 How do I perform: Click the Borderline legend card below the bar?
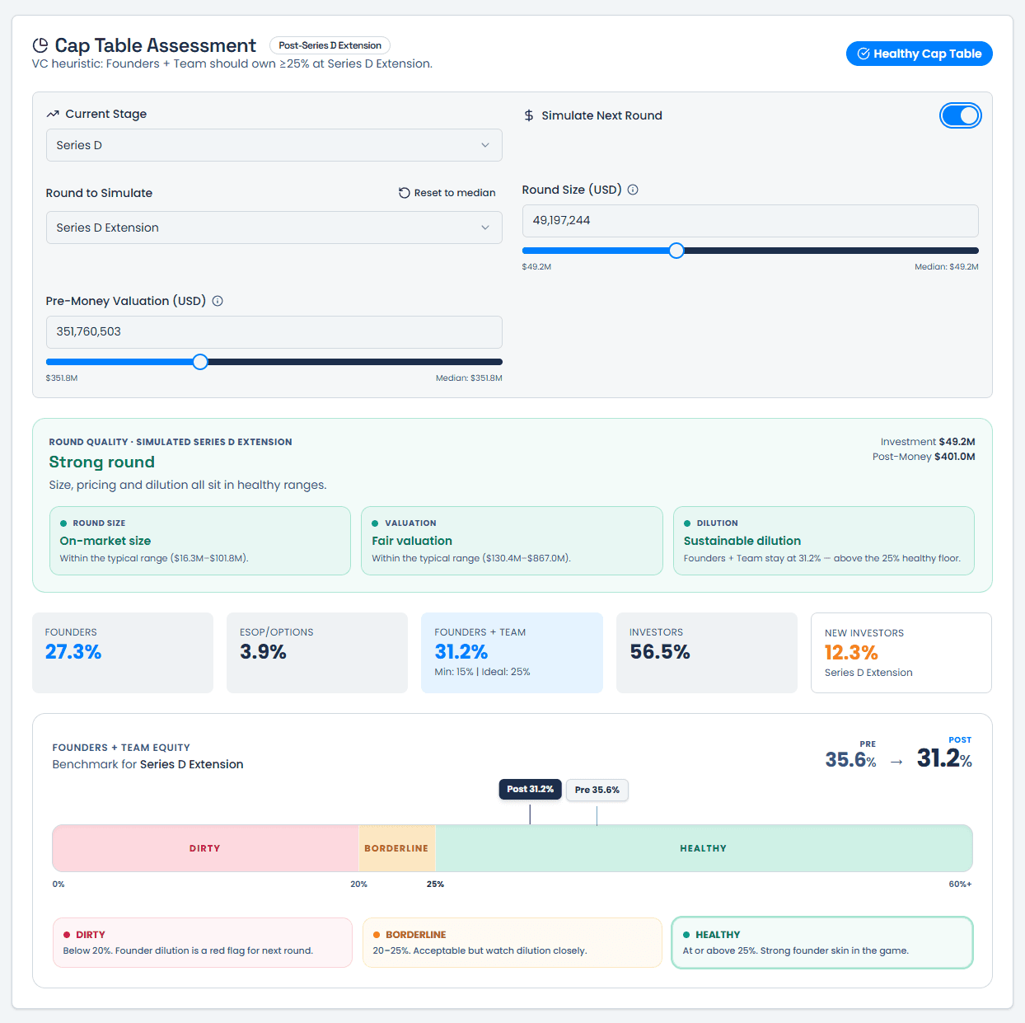tap(512, 942)
